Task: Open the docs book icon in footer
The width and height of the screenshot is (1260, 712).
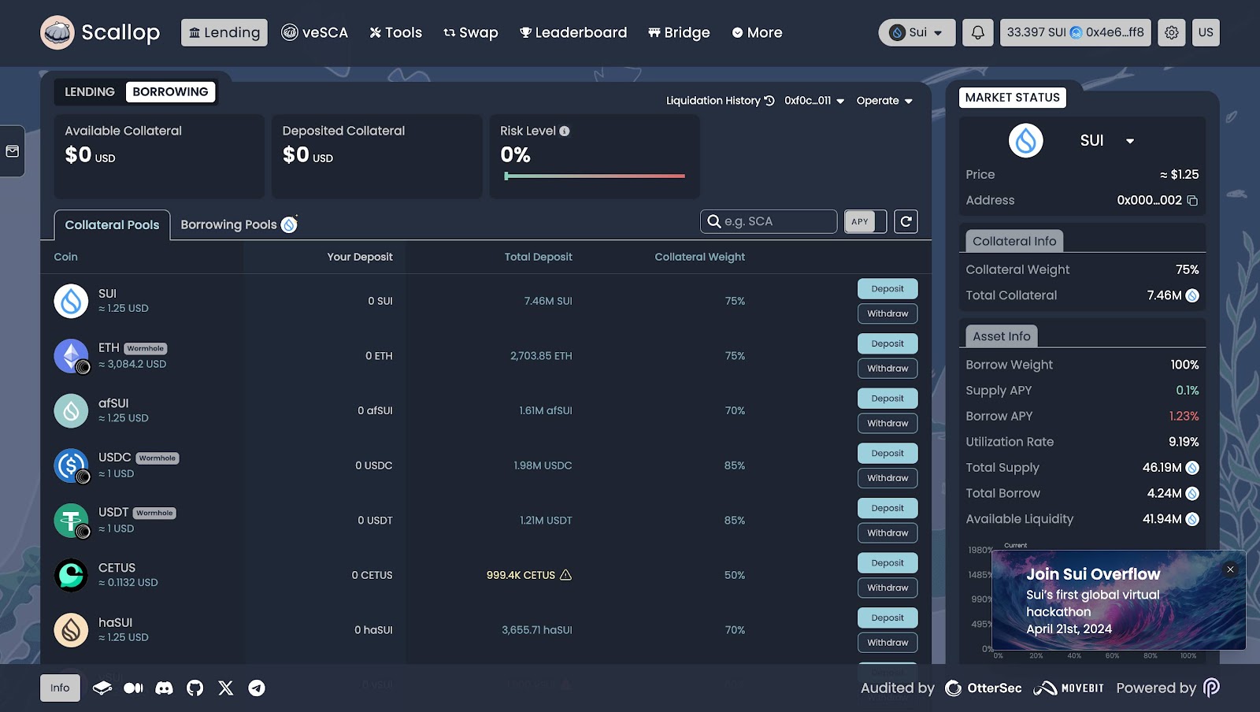Action: pos(102,688)
